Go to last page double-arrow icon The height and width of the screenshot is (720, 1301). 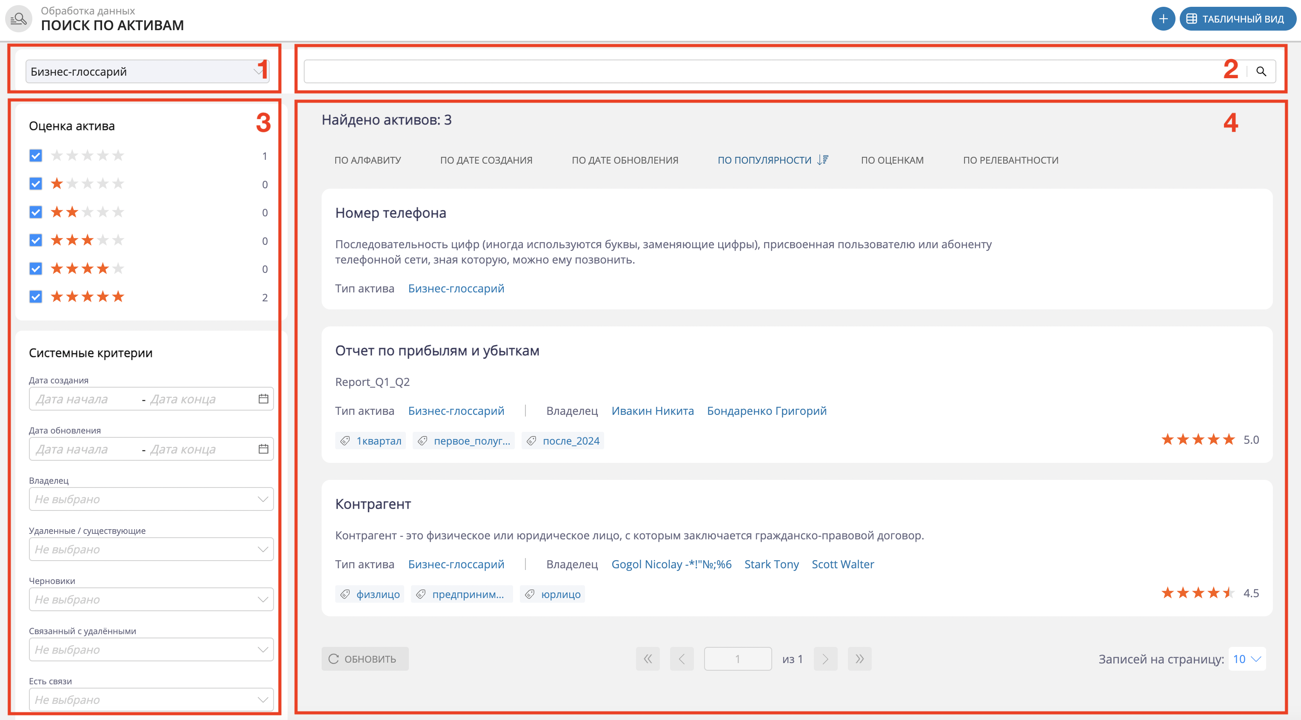pos(859,658)
